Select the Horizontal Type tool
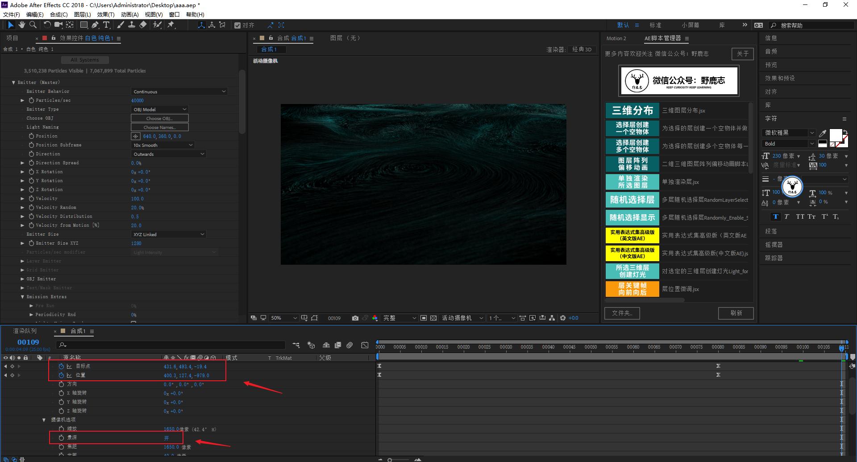This screenshot has width=857, height=462. click(106, 25)
